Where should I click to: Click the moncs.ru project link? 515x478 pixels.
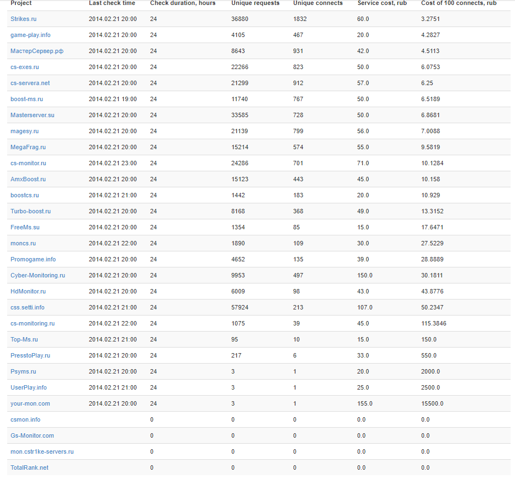click(x=23, y=244)
